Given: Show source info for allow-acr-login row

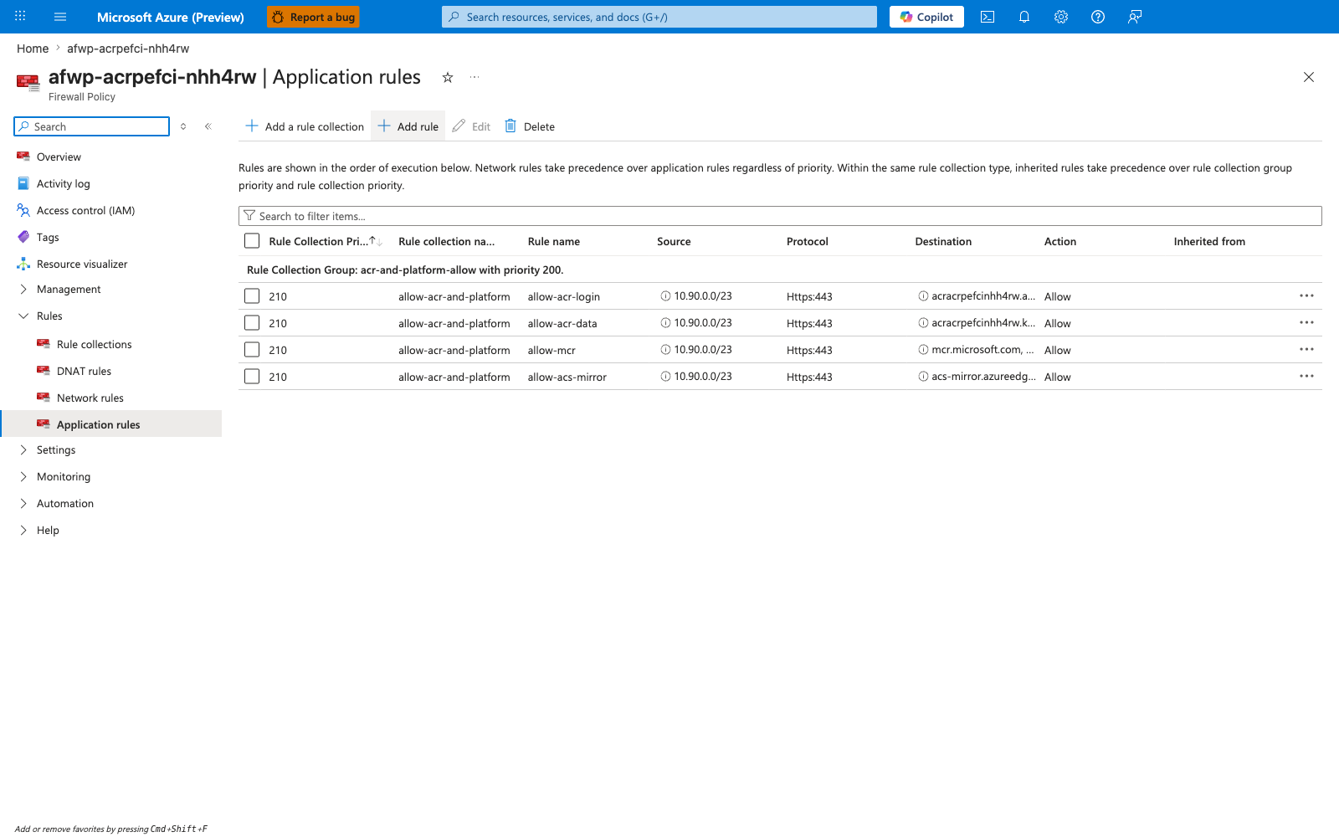Looking at the screenshot, I should (665, 296).
